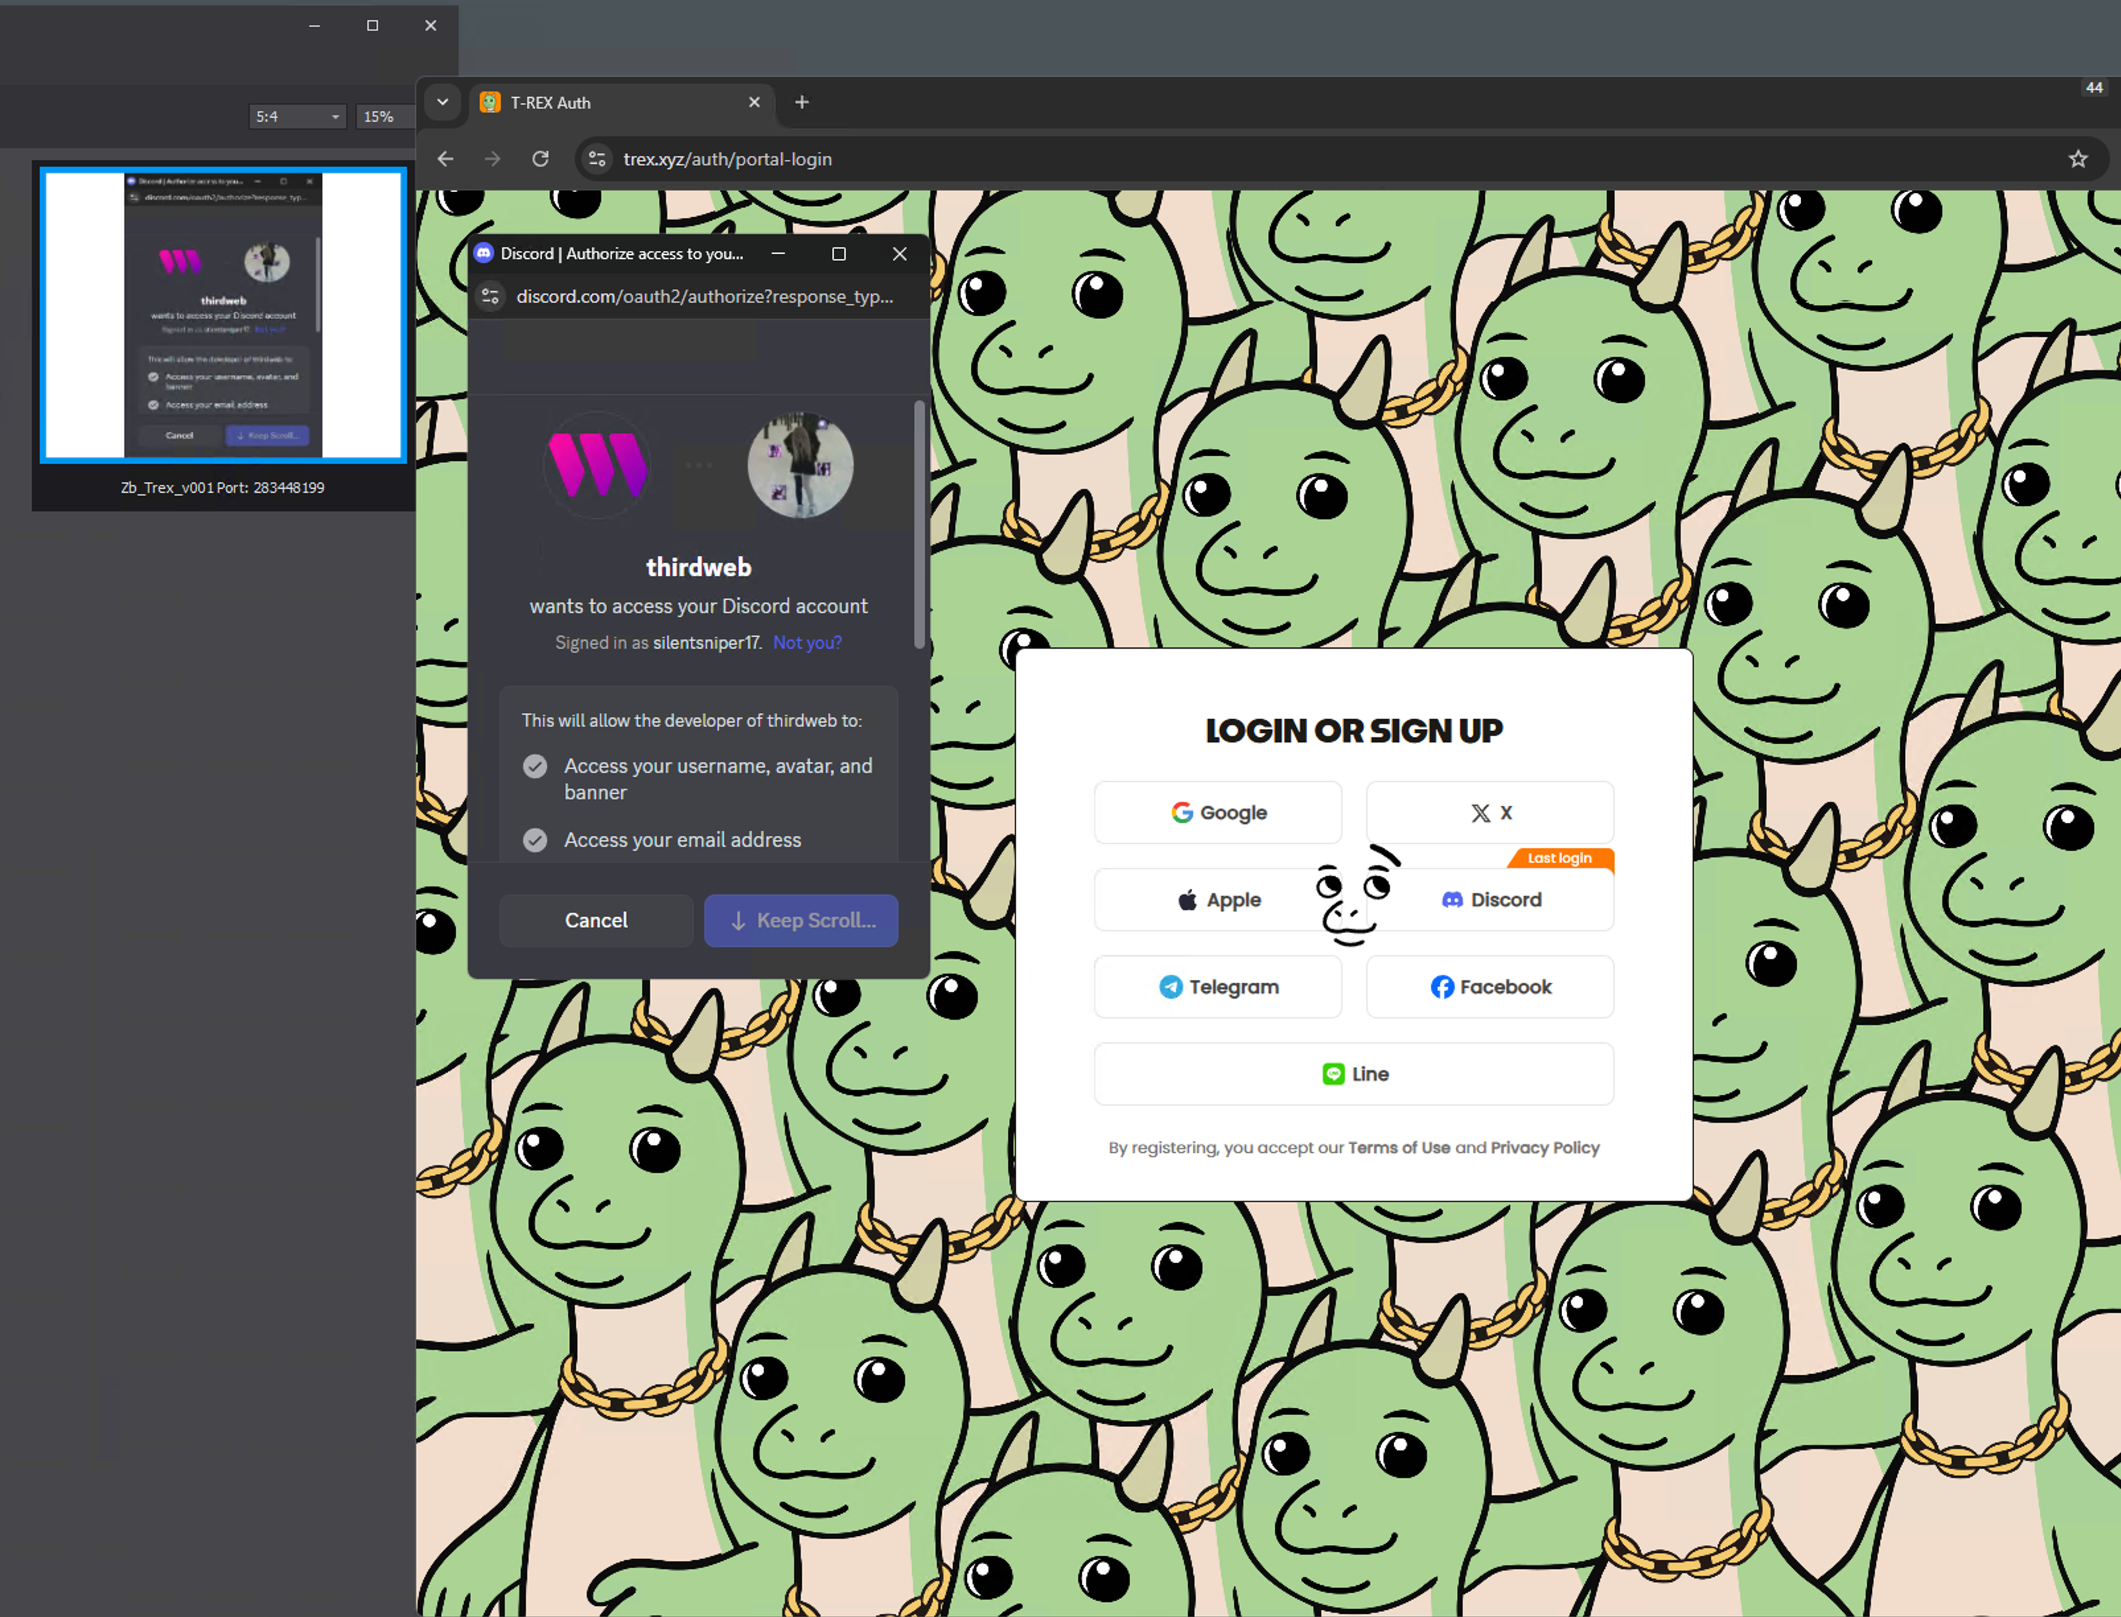Click the thirdweb logo icon

[x=597, y=466]
